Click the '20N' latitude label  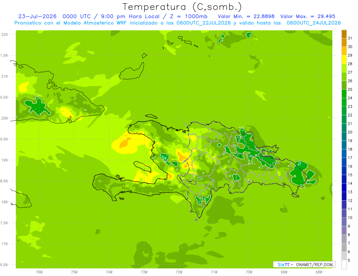click(4, 118)
